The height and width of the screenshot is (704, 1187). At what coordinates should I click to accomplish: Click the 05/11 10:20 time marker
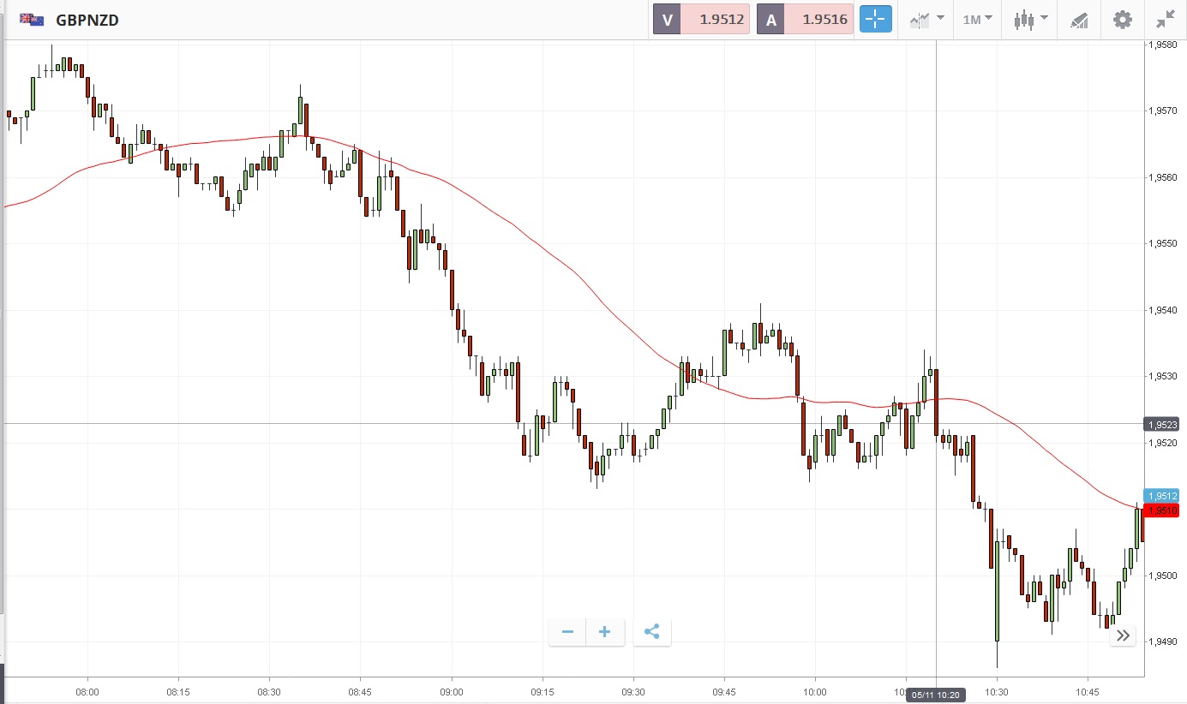click(x=936, y=695)
